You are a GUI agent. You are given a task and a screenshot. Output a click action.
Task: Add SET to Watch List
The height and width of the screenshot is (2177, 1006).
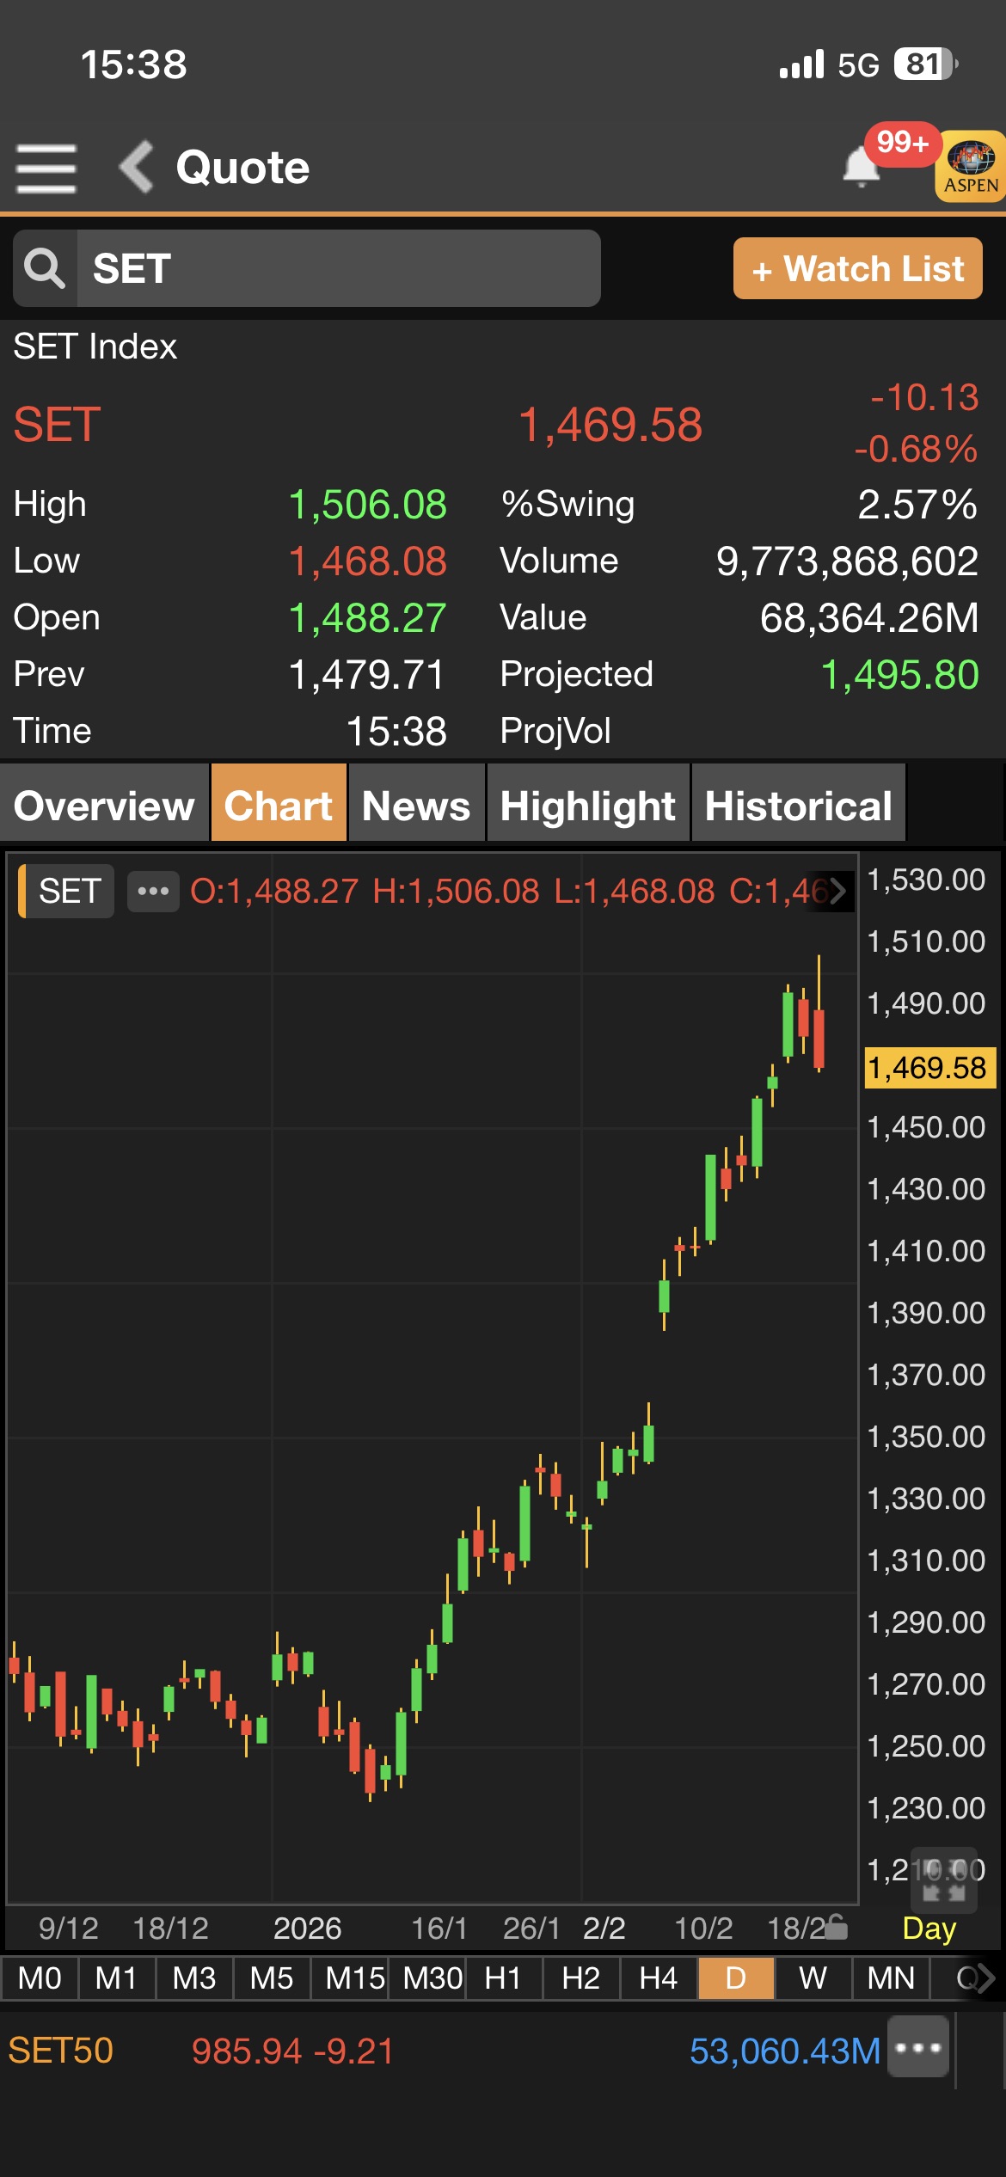click(857, 268)
